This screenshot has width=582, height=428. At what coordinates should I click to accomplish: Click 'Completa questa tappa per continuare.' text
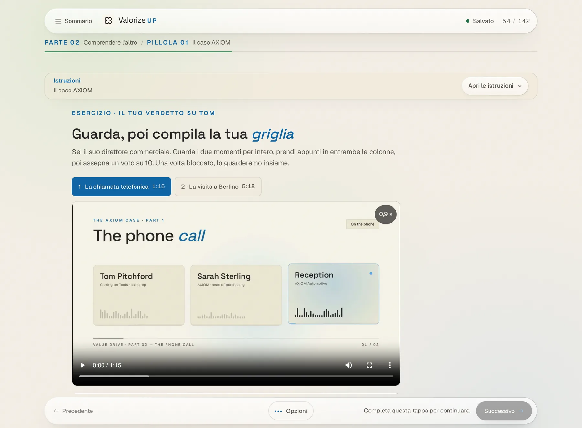point(417,411)
